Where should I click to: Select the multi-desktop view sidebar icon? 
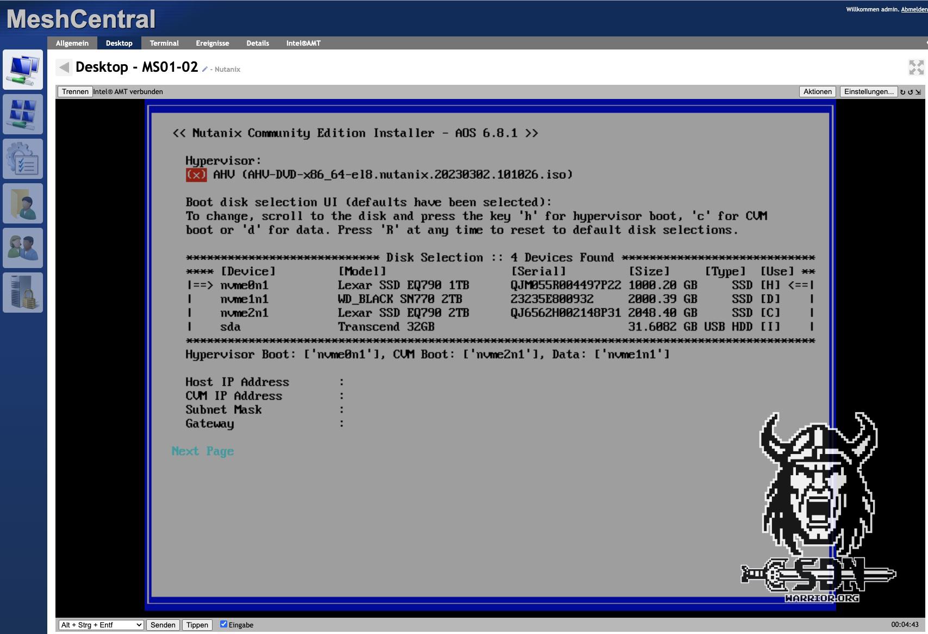(23, 114)
